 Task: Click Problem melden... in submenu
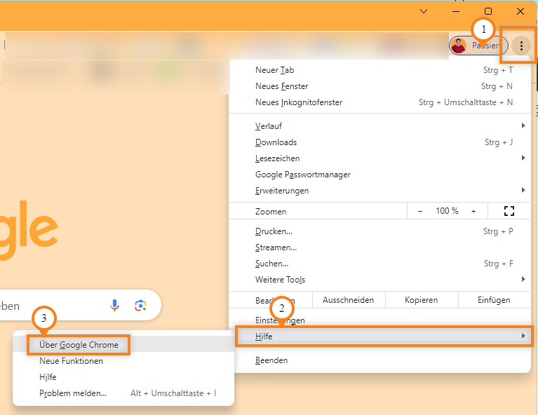coord(123,393)
